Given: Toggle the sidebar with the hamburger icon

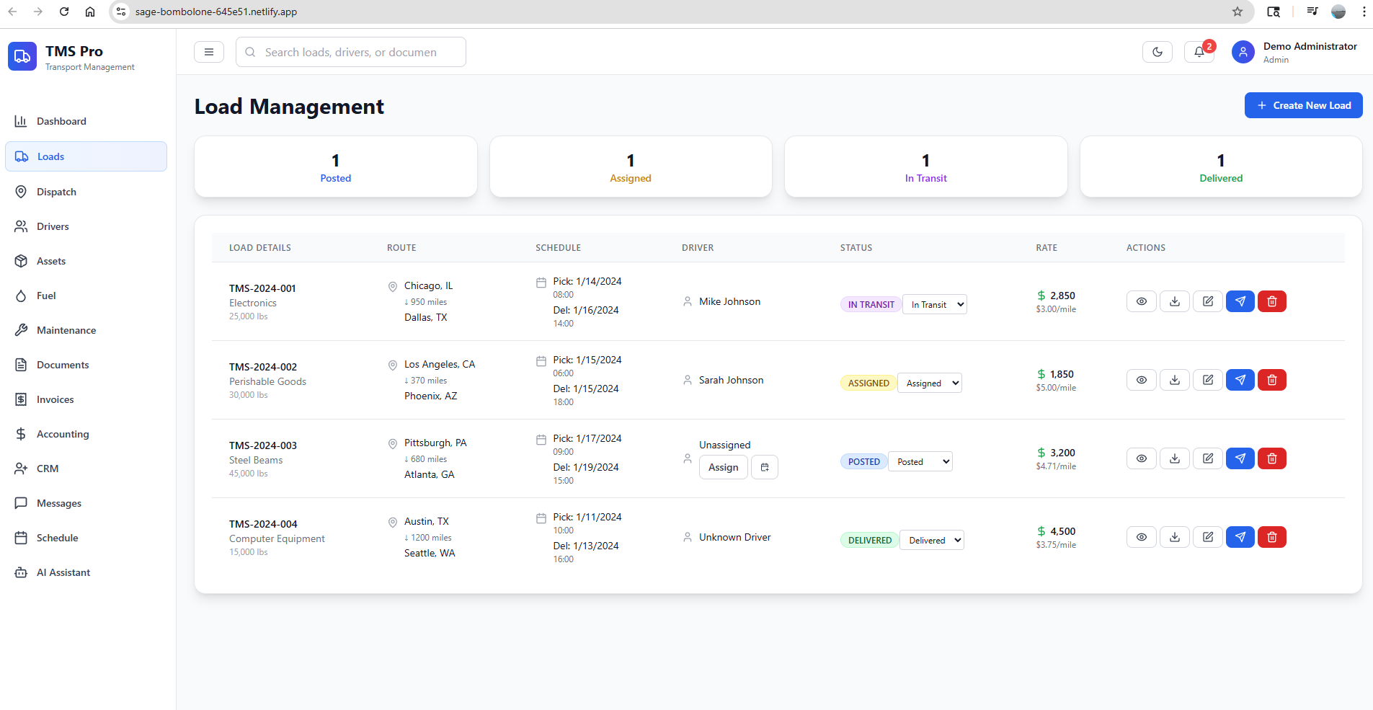Looking at the screenshot, I should (x=209, y=51).
